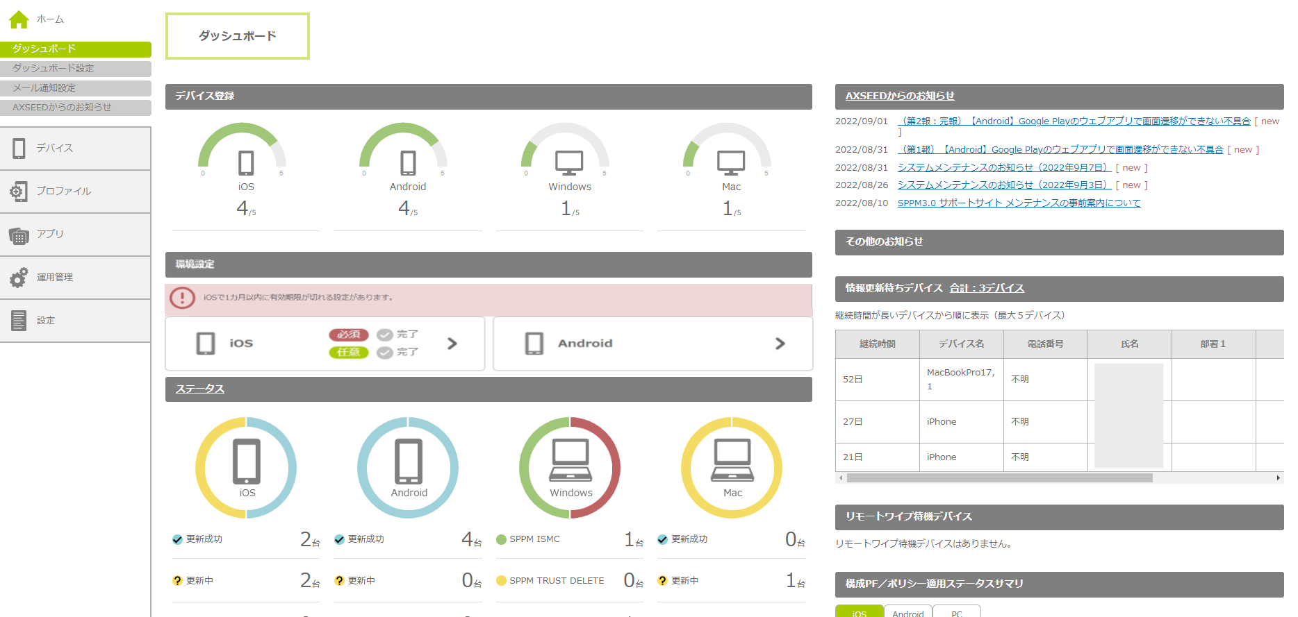Select the iPhone cell in 21日 row
This screenshot has height=617, width=1298.
click(962, 457)
